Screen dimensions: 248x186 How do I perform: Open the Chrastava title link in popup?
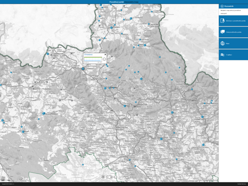pyautogui.click(x=88, y=54)
